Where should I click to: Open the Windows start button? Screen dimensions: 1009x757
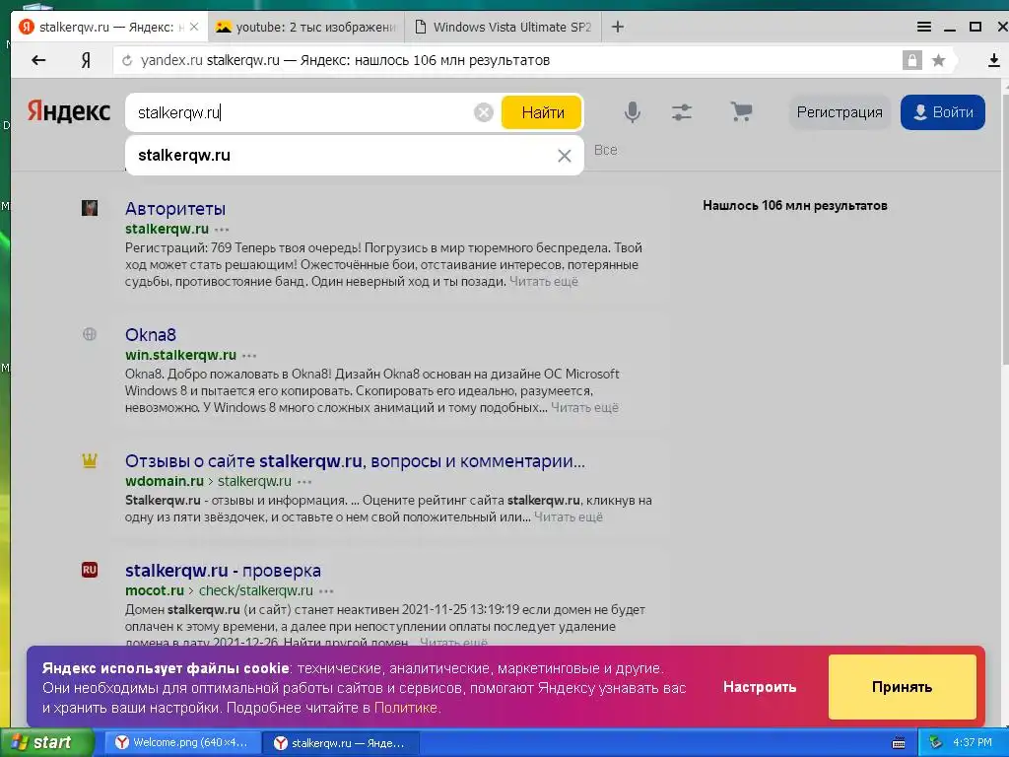pyautogui.click(x=46, y=742)
